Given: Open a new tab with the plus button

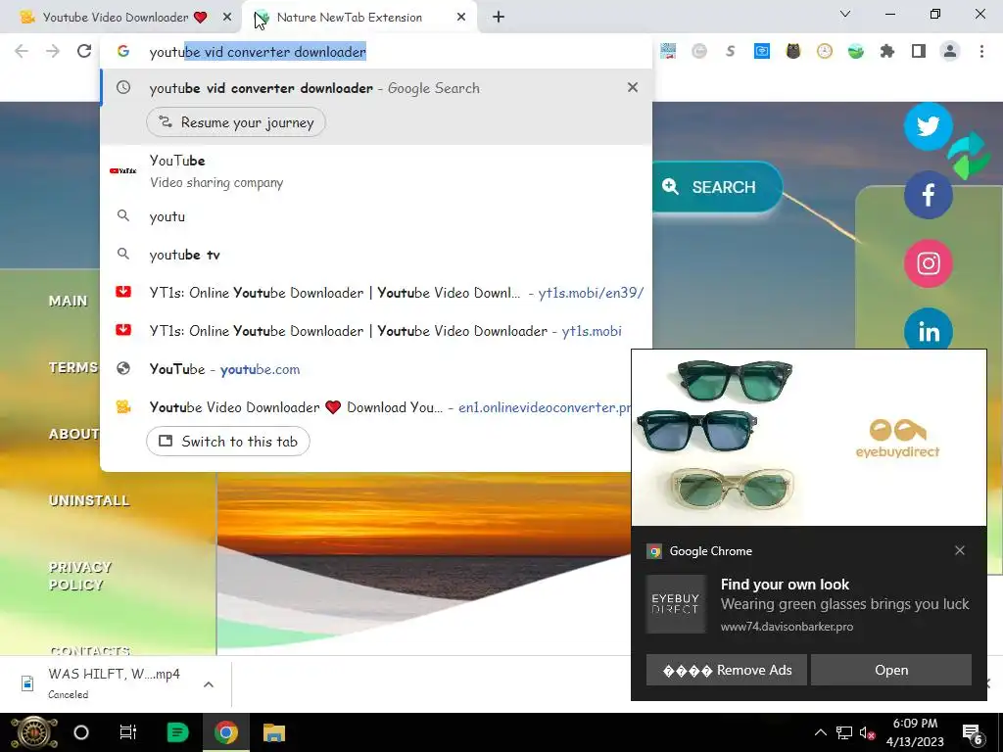Looking at the screenshot, I should coord(499,18).
